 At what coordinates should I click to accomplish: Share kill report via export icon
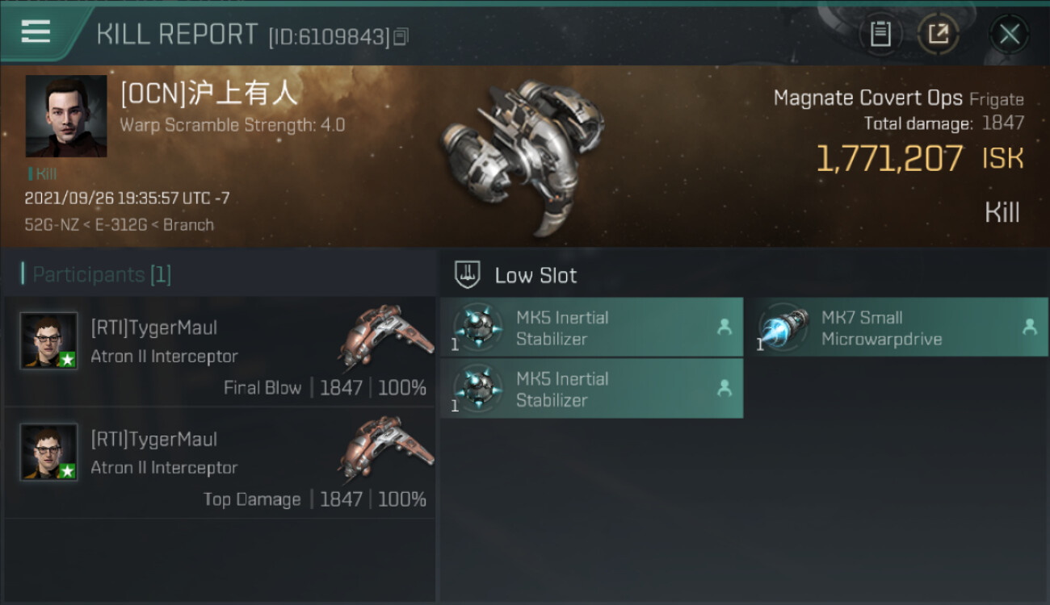(938, 34)
